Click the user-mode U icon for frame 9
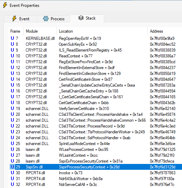 point(12,50)
